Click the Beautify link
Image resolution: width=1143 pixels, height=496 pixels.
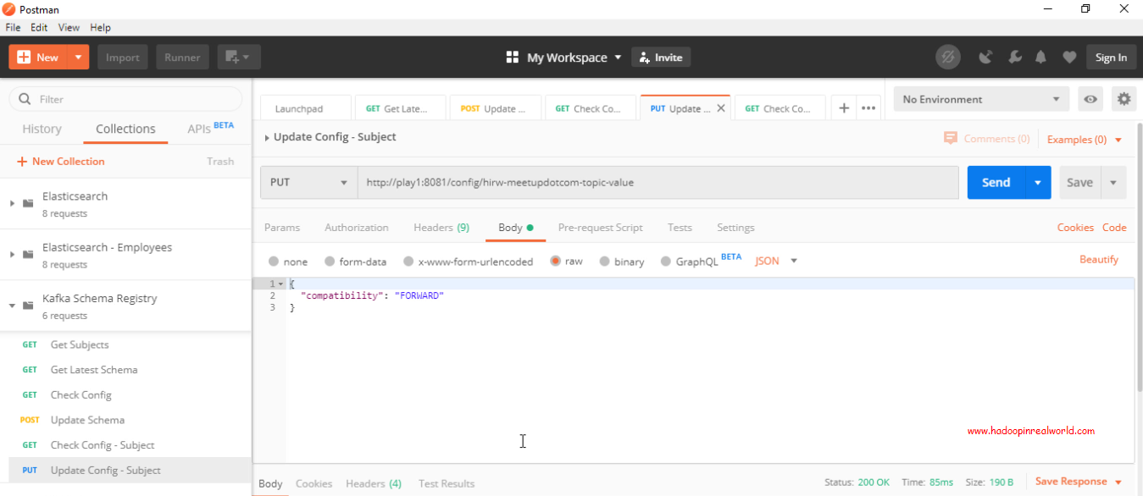(1099, 259)
